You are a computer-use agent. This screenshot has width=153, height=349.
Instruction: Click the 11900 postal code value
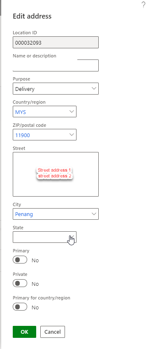tap(23, 135)
